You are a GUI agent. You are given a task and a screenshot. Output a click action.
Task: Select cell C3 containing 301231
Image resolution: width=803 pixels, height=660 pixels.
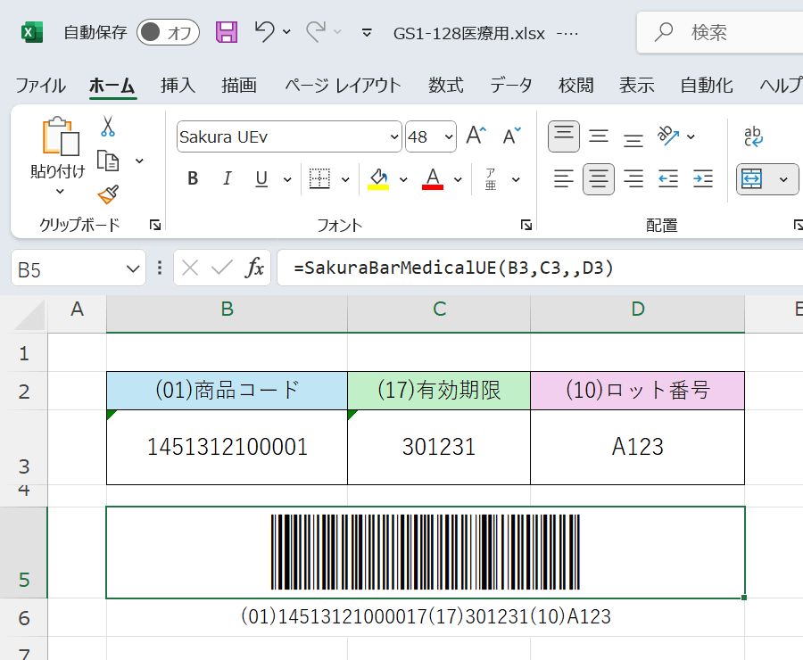[x=438, y=447]
